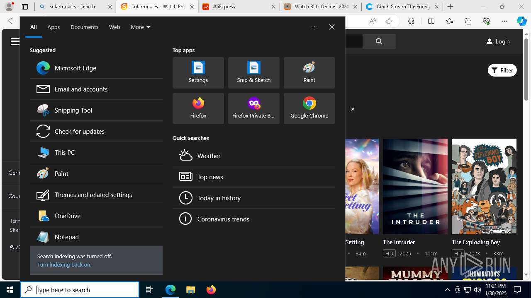The height and width of the screenshot is (298, 531).
Task: Add this page to favorites
Action: point(389,21)
